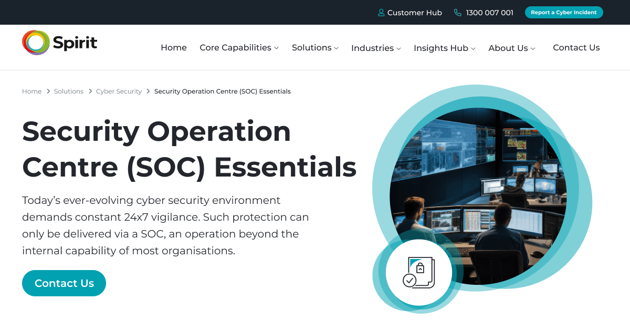
Task: Call the 1300 007 001 number
Action: [x=489, y=12]
